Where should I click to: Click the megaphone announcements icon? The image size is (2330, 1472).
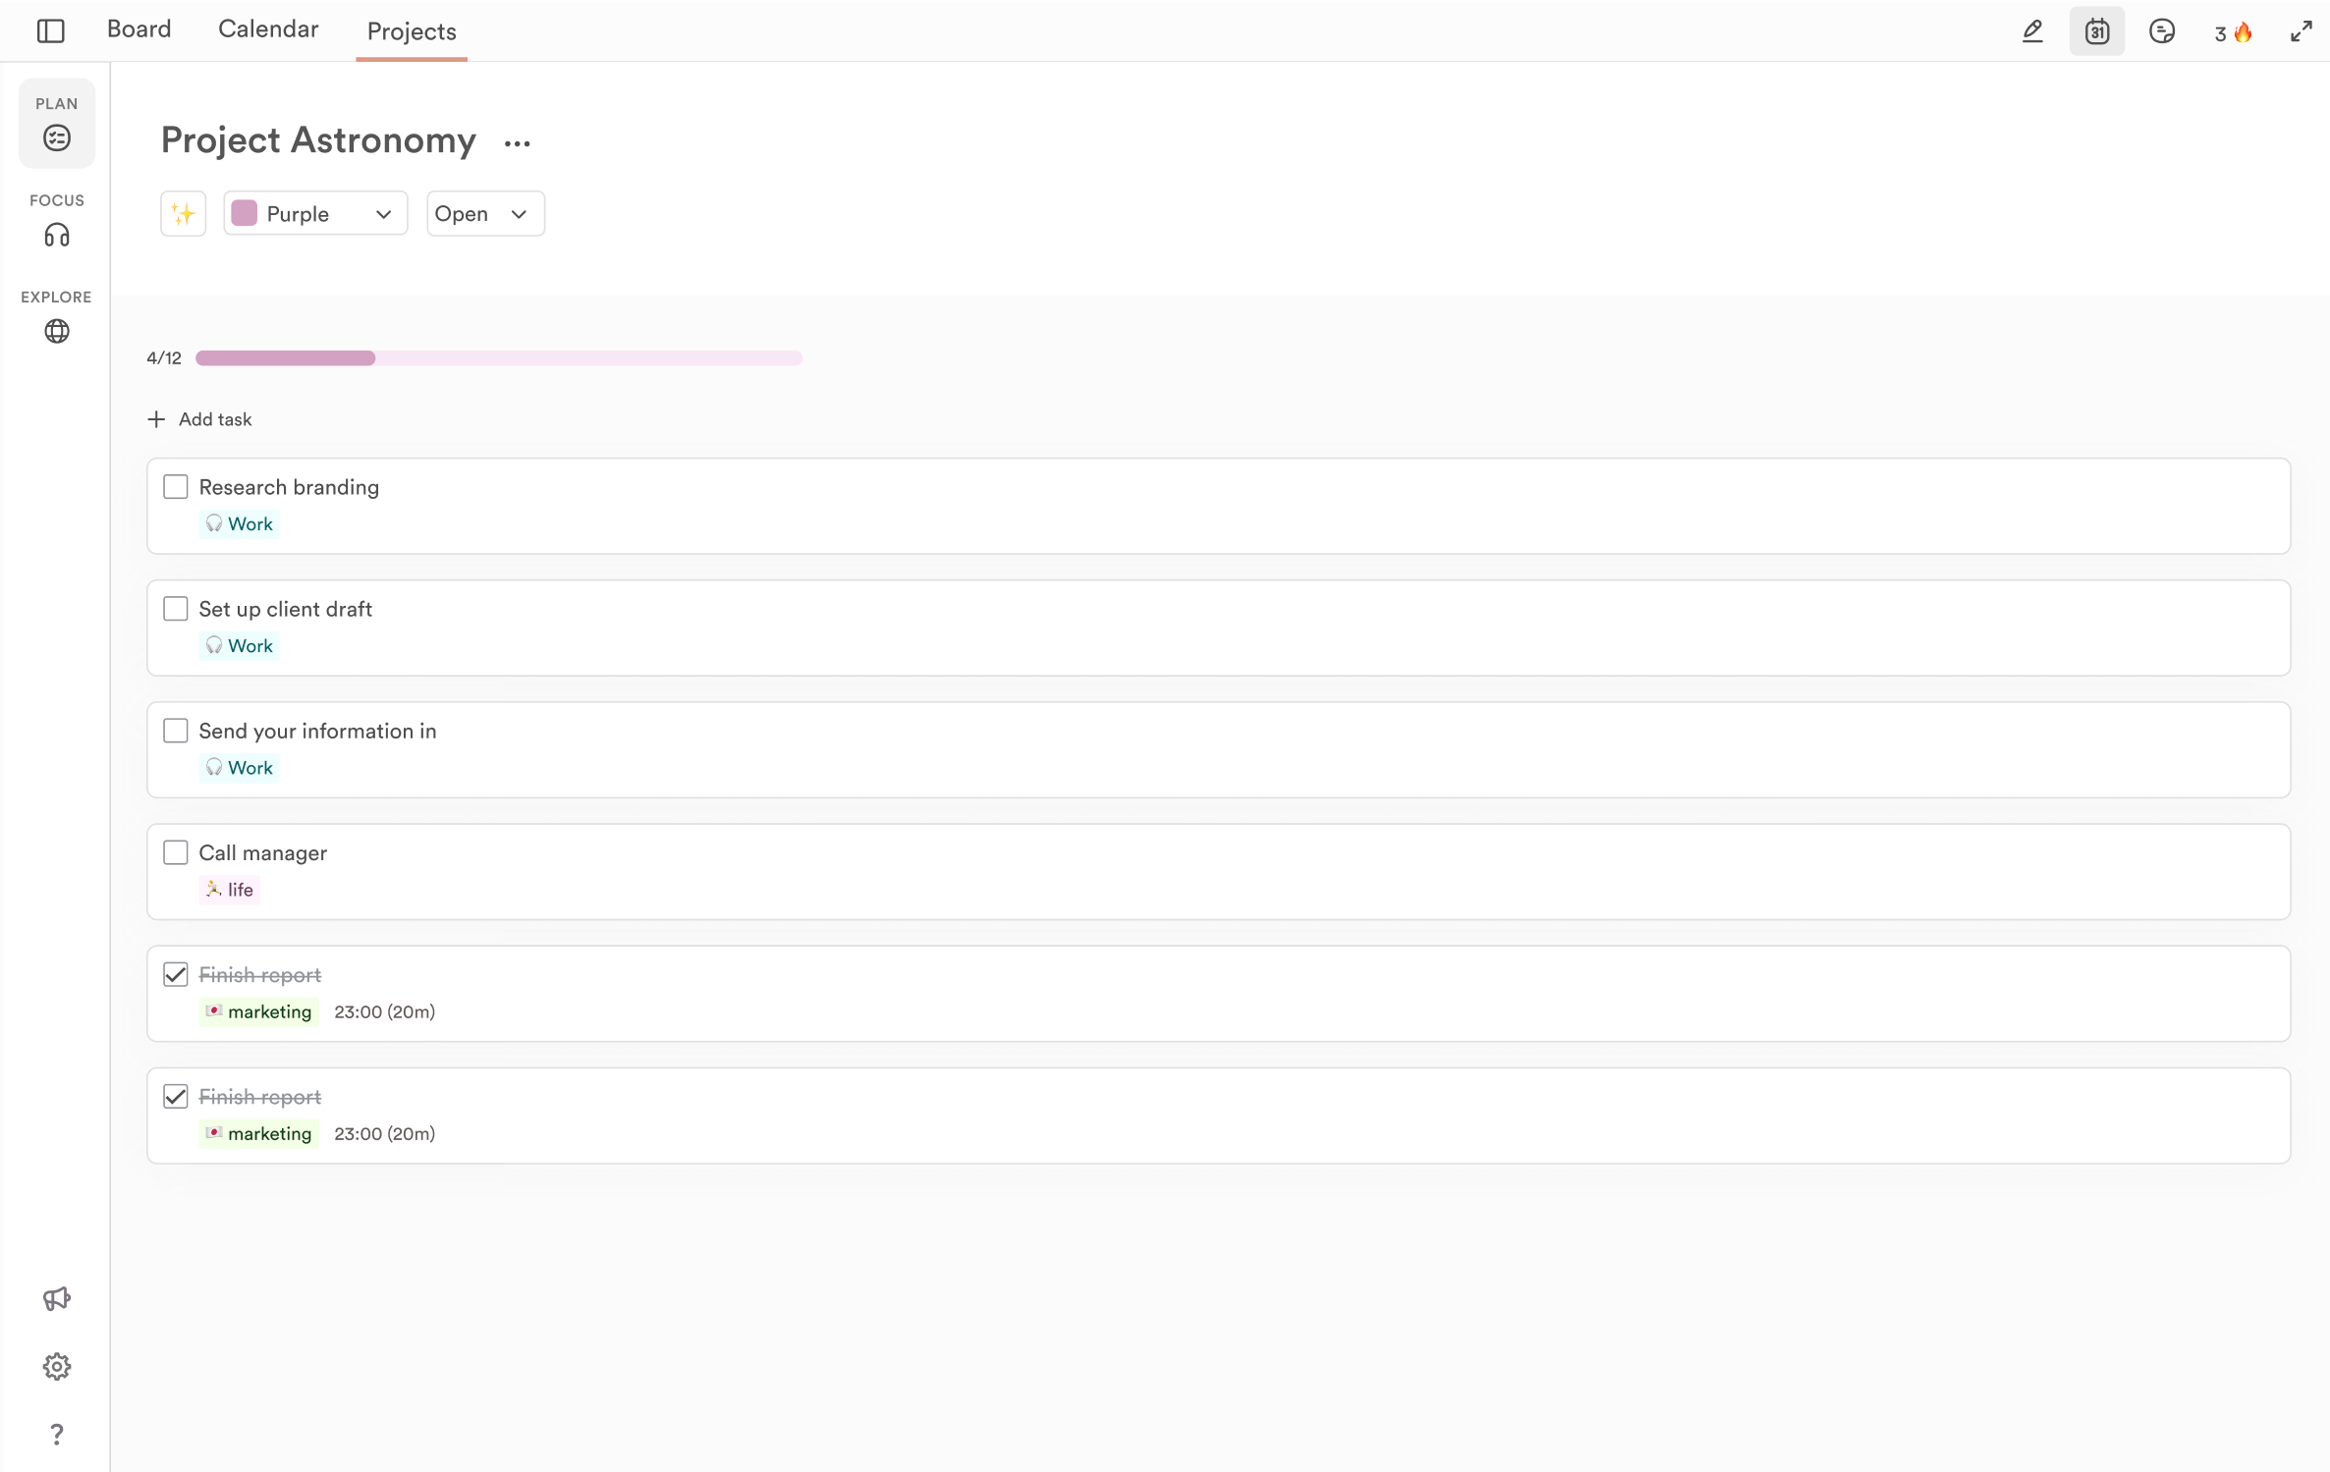coord(57,1298)
